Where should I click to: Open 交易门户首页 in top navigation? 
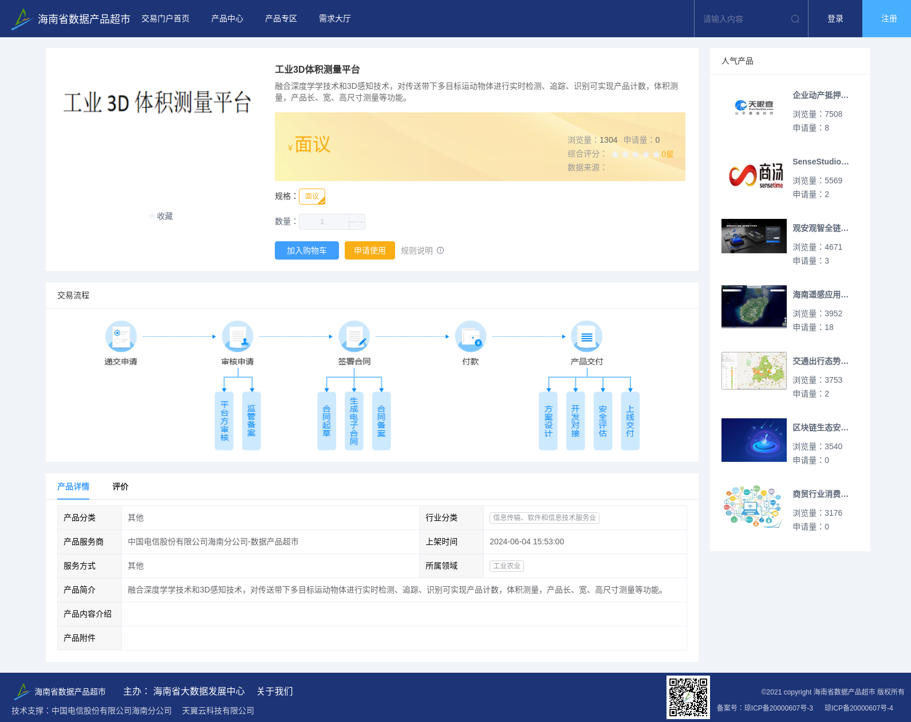point(165,19)
